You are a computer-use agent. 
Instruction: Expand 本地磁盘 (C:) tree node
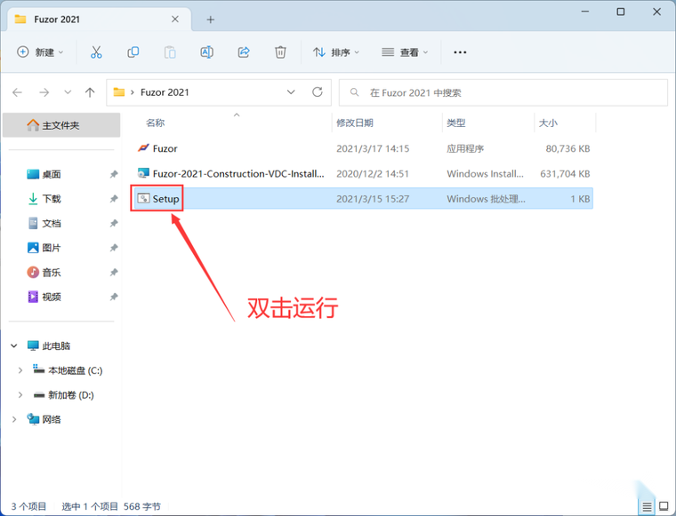tap(20, 370)
